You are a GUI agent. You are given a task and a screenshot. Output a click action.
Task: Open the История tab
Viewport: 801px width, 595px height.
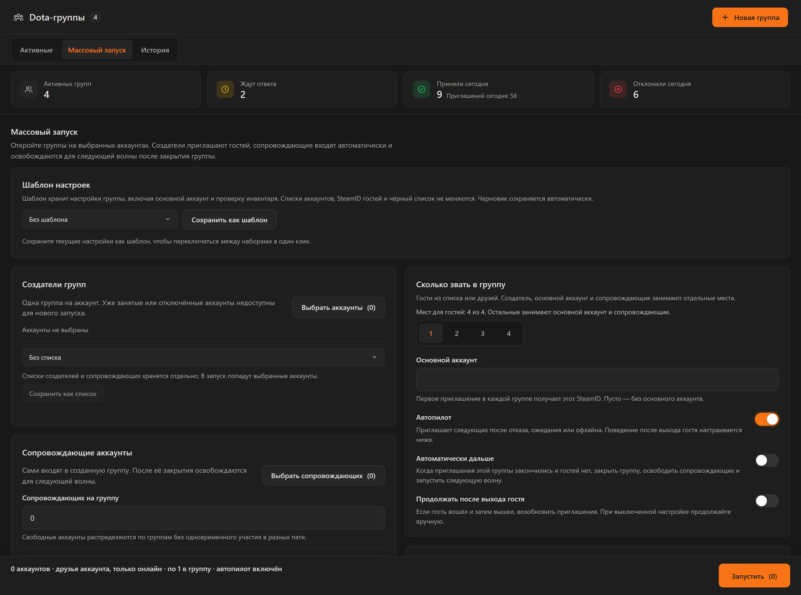tap(155, 50)
